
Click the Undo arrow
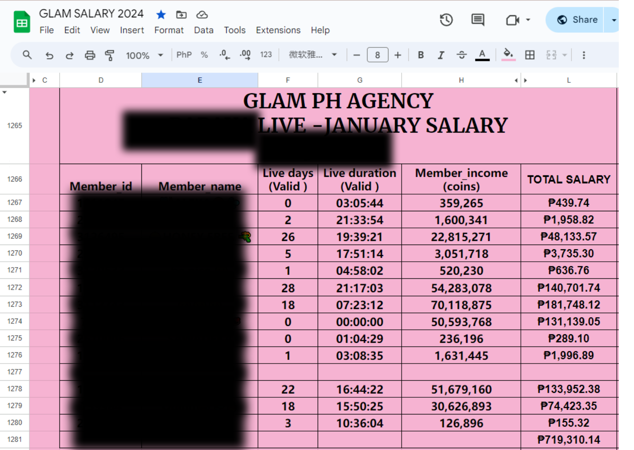(x=49, y=55)
